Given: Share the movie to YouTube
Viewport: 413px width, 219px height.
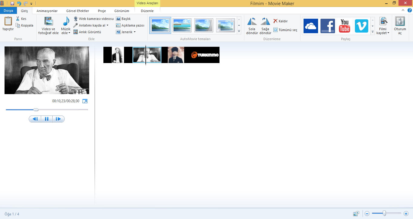Looking at the screenshot, I should [345, 26].
